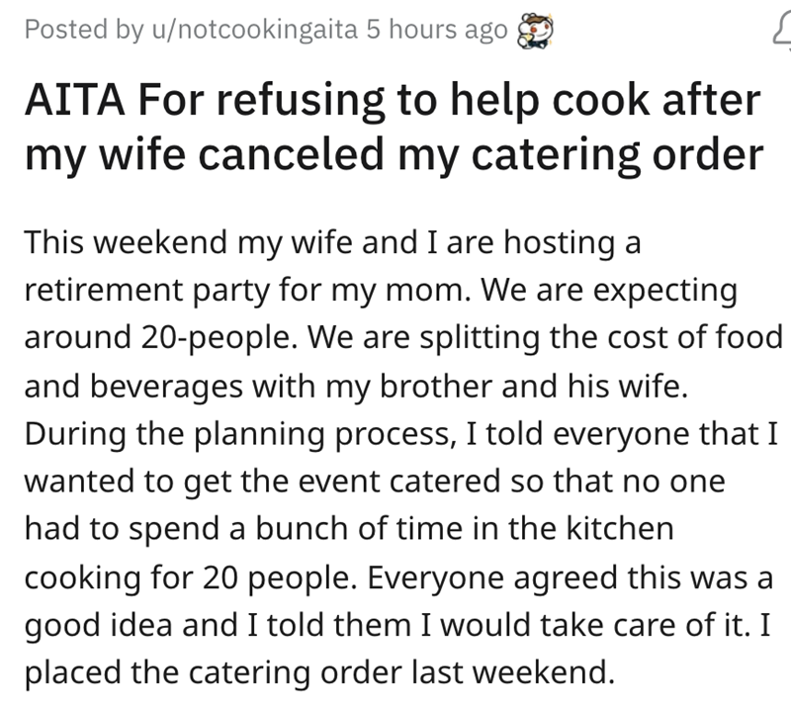The width and height of the screenshot is (791, 707).
Task: Click the Snoo award icon beside the timestamp
Action: [x=534, y=31]
